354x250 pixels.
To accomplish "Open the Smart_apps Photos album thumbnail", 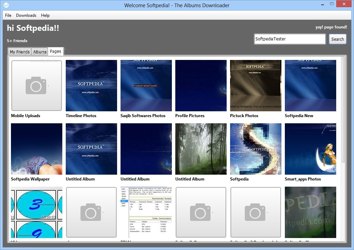I will tap(311, 149).
